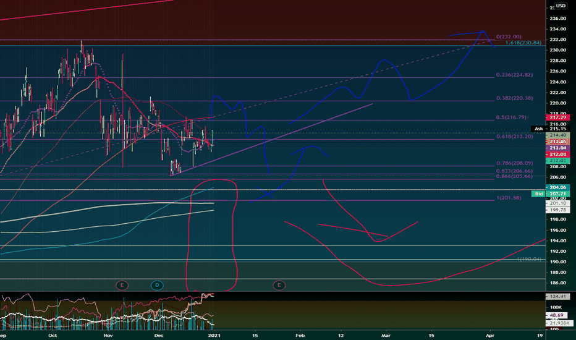Select the 0.786(208.09) Fibonacci label
The height and width of the screenshot is (340, 576).
[514, 163]
